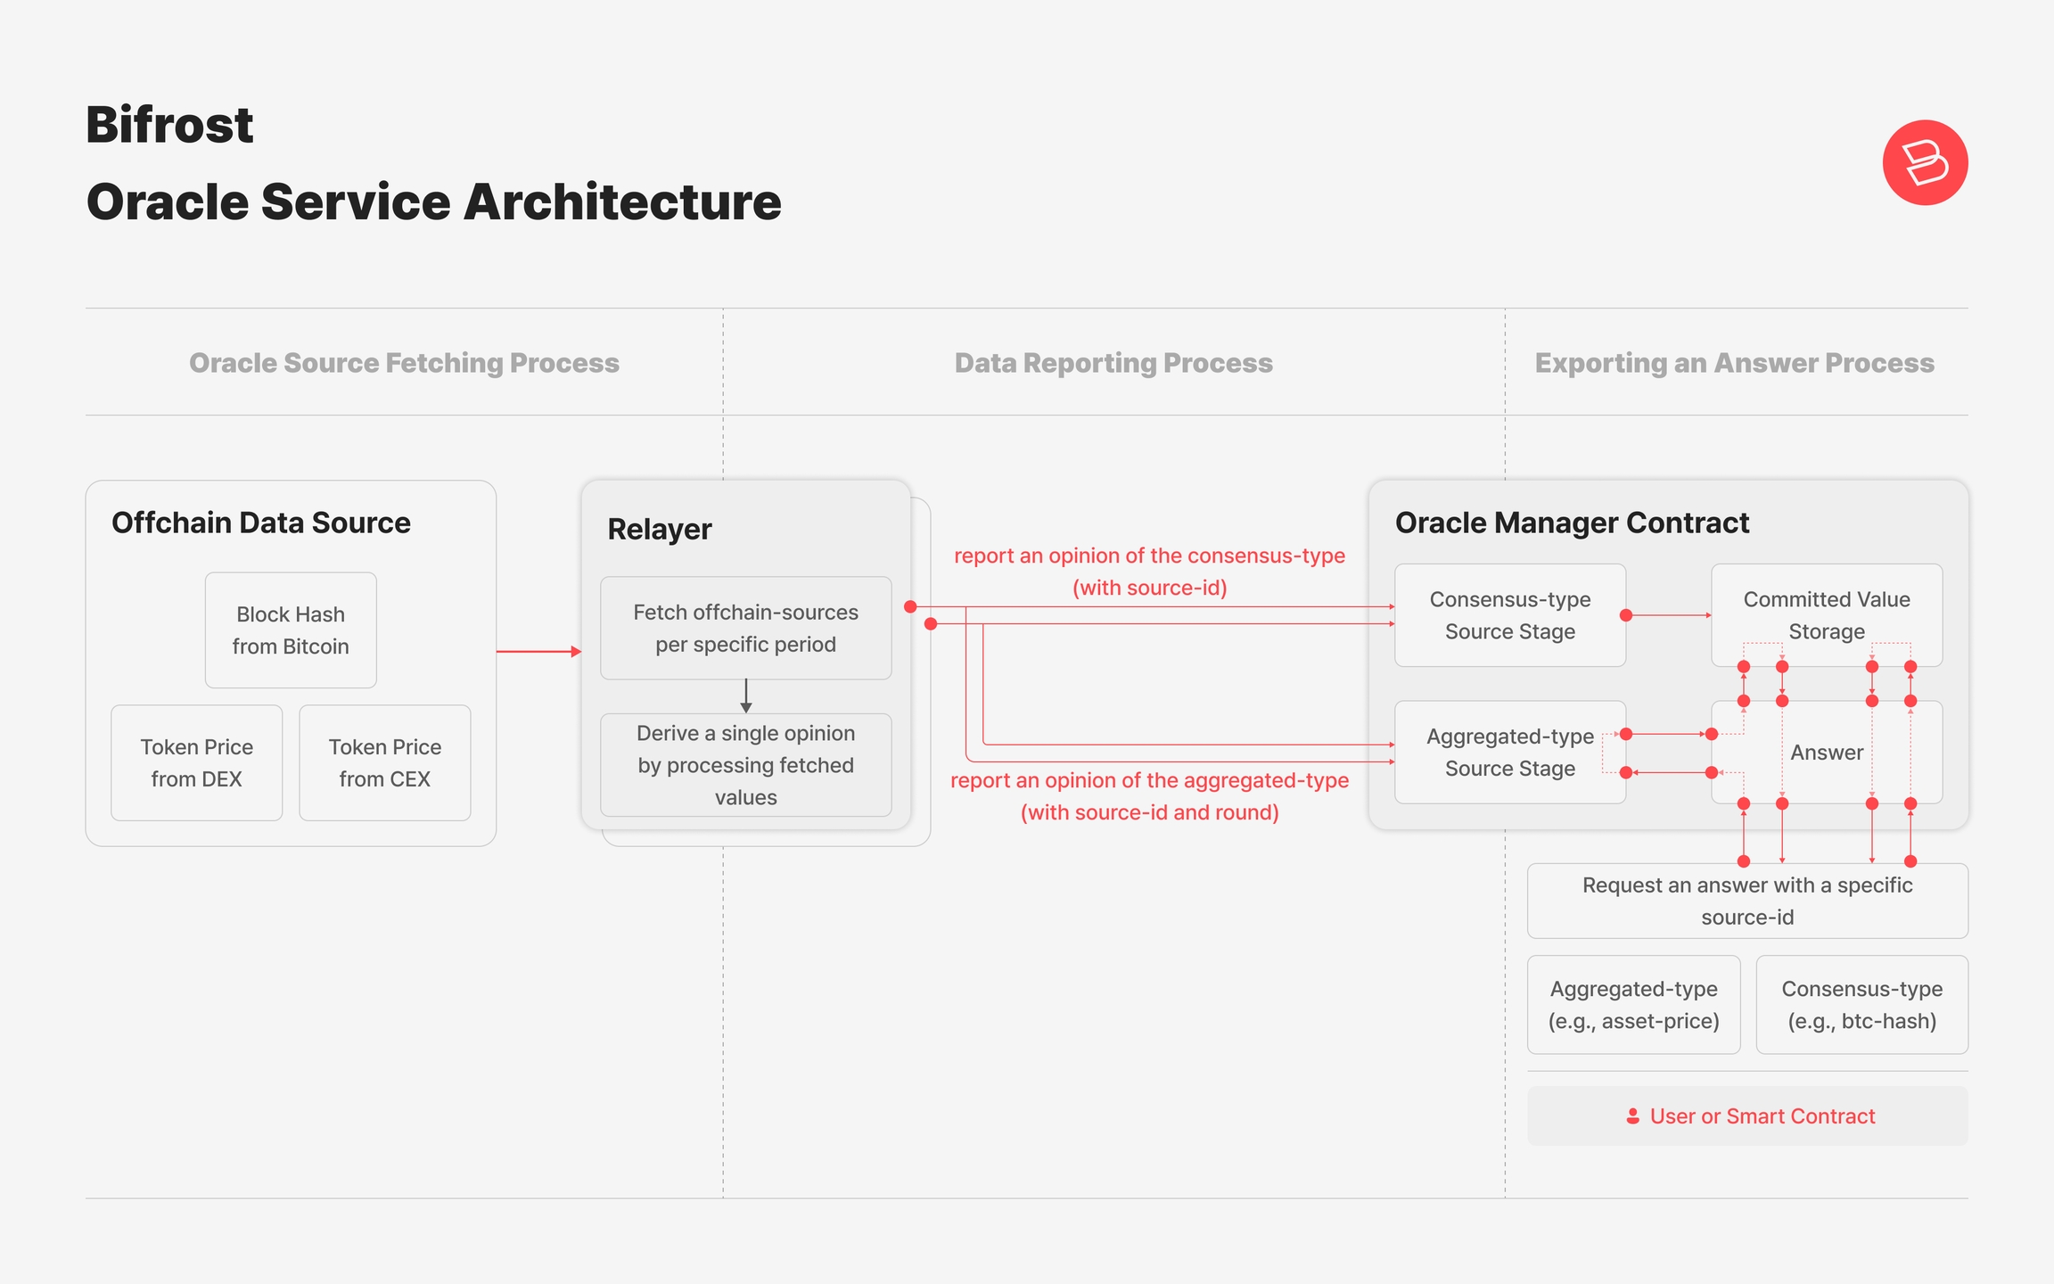Image resolution: width=2054 pixels, height=1284 pixels.
Task: Click Fetch offchain-sources per specific period box
Action: [x=745, y=629]
